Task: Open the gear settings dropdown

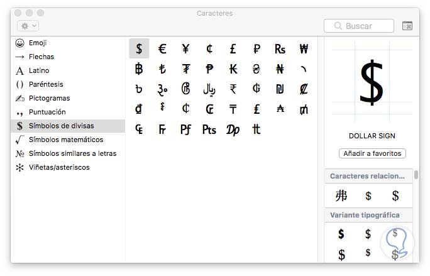Action: coord(29,26)
